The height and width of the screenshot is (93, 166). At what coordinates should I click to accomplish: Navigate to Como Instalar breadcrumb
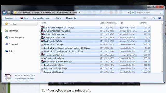[49, 13]
